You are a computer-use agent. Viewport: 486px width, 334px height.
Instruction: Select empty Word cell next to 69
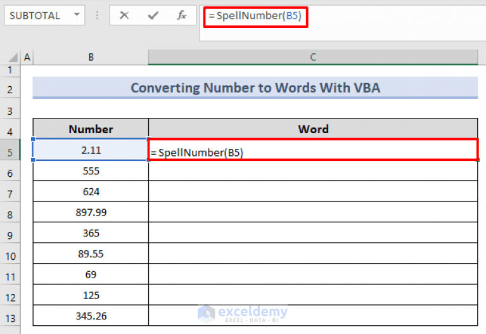313,274
